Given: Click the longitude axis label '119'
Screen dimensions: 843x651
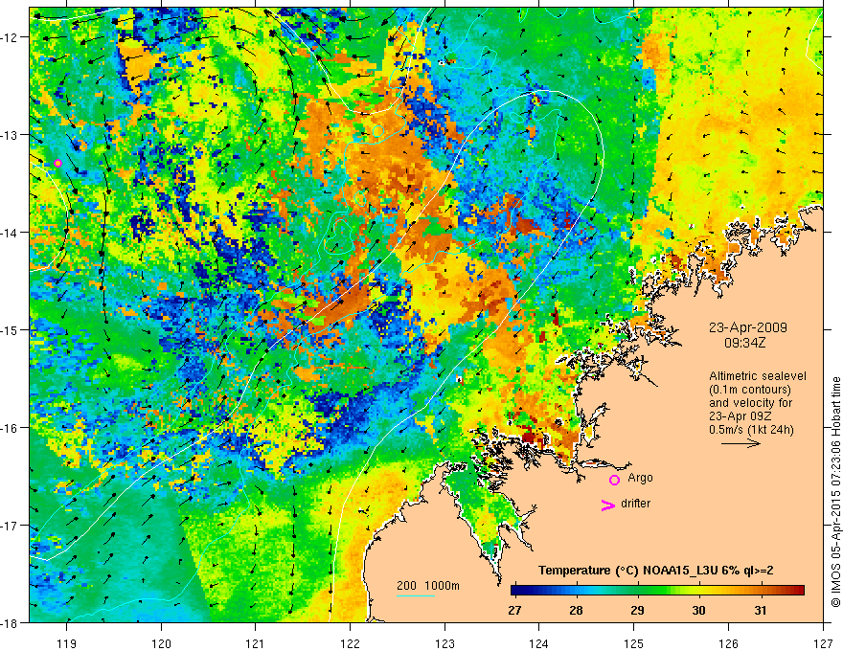Looking at the screenshot, I should coord(67,643).
